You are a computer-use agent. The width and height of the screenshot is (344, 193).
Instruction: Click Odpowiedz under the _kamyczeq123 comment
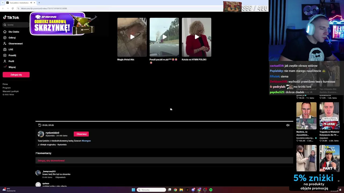[x=60, y=177]
